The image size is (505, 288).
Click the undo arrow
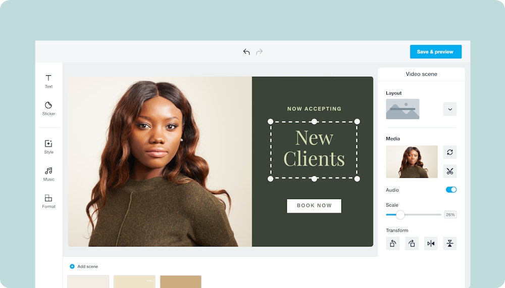[x=246, y=52]
